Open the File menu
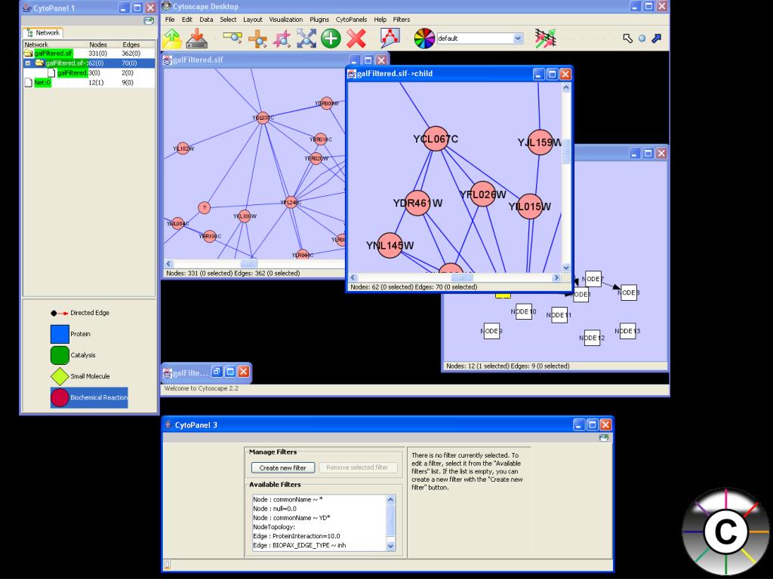The width and height of the screenshot is (773, 579). pos(170,20)
